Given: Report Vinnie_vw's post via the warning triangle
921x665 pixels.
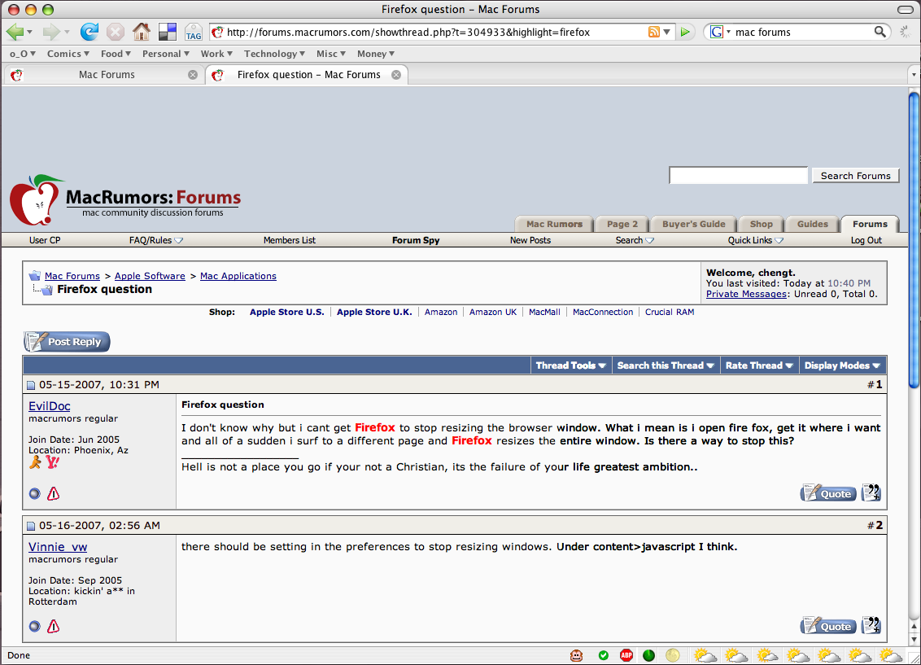Looking at the screenshot, I should click(x=54, y=626).
